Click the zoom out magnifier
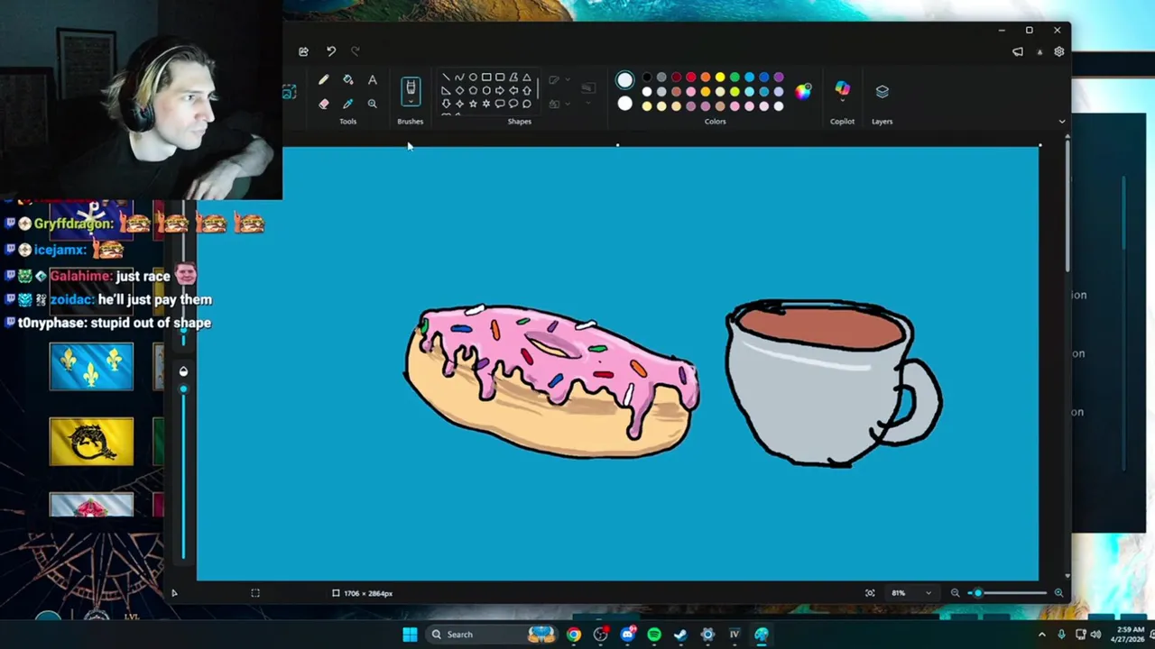Viewport: 1155px width, 649px height. coord(955,593)
